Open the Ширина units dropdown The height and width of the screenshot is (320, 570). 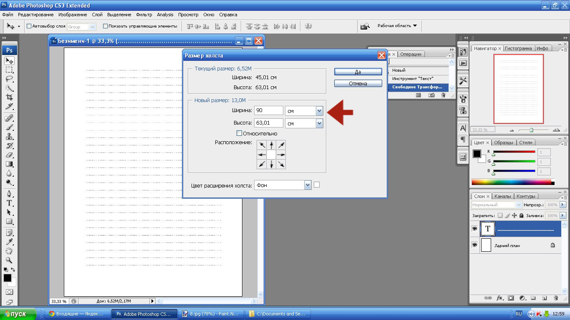coord(320,111)
